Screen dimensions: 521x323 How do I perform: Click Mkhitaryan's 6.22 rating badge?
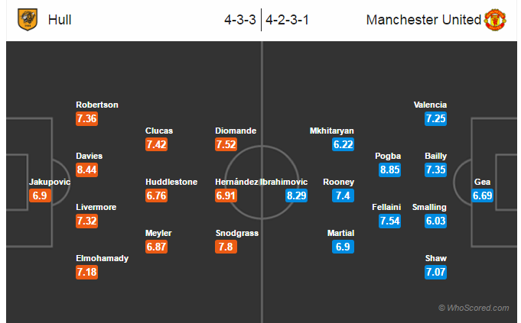pos(344,144)
